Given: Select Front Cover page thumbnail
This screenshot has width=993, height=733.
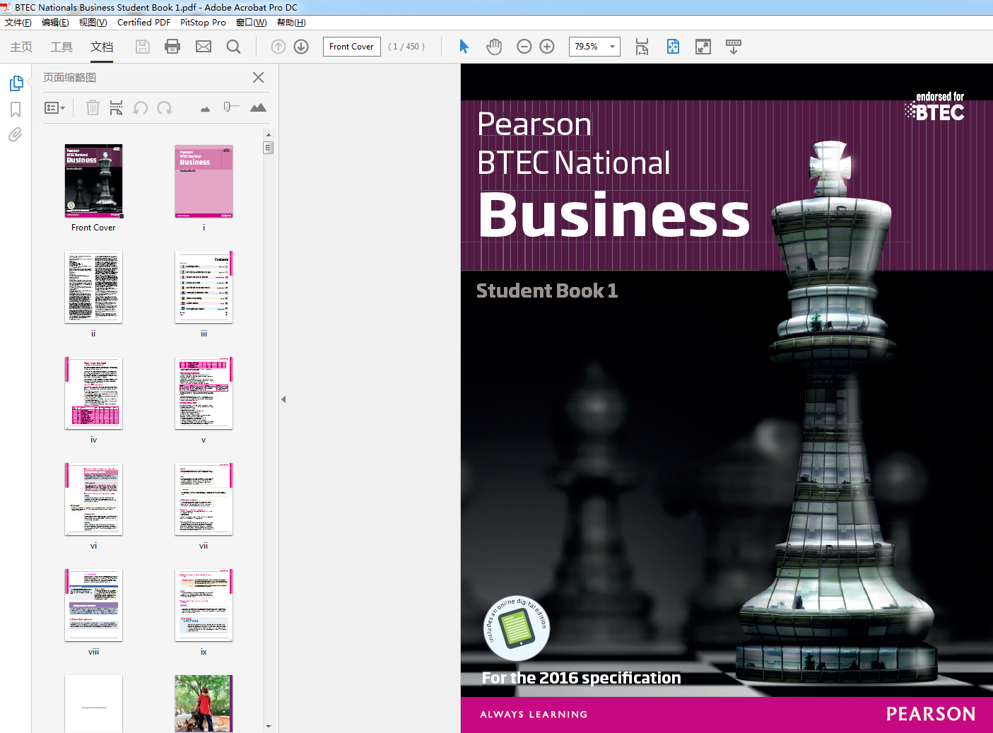Looking at the screenshot, I should (93, 181).
